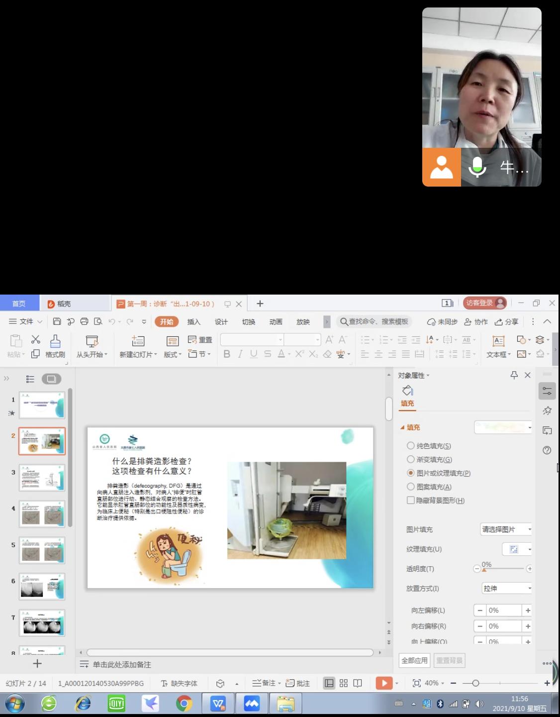This screenshot has height=717, width=560.
Task: Expand the texture fill (纹理填充) dropdown
Action: click(x=529, y=549)
